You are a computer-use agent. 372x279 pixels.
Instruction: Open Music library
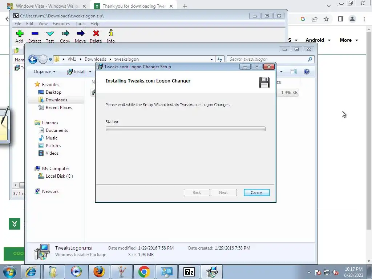52,138
